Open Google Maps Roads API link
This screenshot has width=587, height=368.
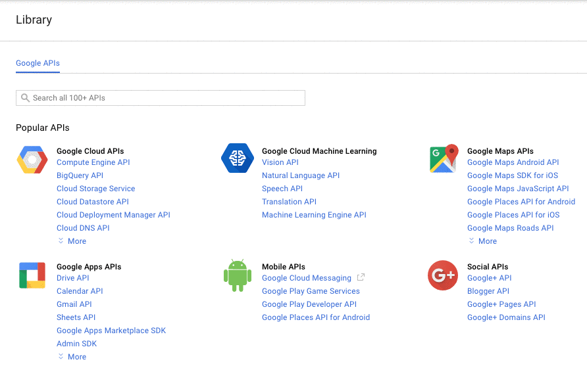(511, 228)
